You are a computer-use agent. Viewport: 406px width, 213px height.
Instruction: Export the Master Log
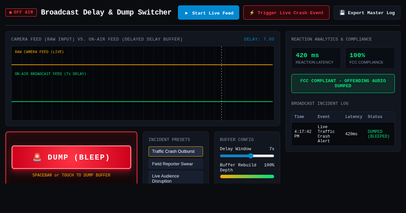tap(367, 13)
